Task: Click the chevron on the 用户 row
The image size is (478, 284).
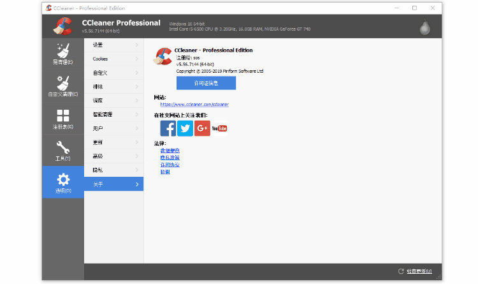Action: pyautogui.click(x=137, y=128)
